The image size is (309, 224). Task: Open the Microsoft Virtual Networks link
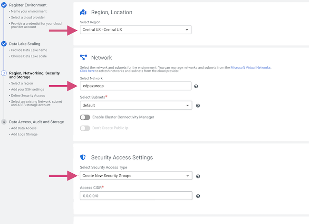pos(251,68)
